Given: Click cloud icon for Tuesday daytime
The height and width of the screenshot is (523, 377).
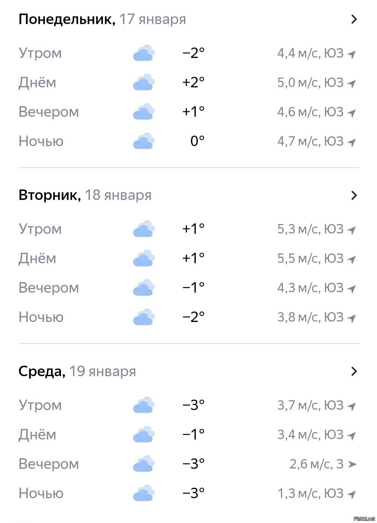Looking at the screenshot, I should click(x=143, y=258).
